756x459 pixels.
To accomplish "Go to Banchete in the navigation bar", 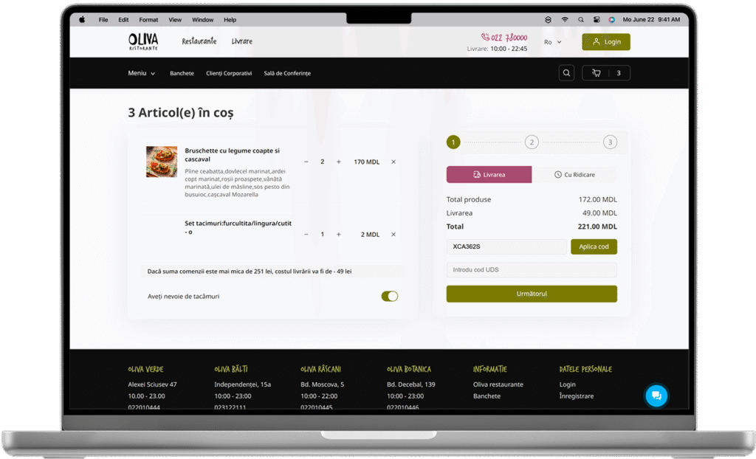I will coord(182,74).
